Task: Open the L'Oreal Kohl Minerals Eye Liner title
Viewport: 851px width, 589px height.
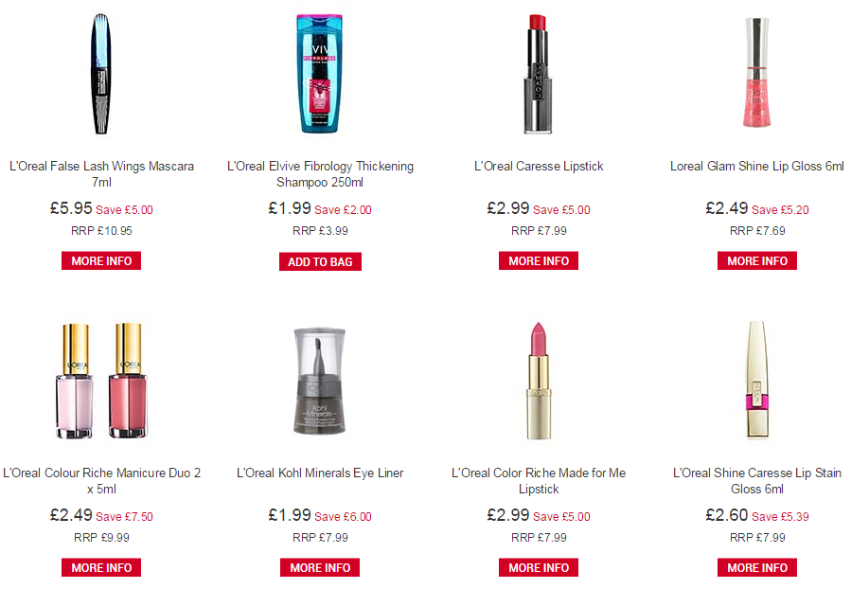Action: click(320, 473)
